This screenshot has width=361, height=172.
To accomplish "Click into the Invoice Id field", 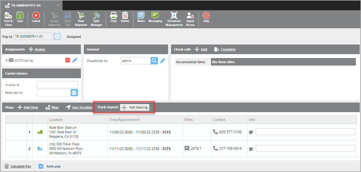I will click(x=57, y=85).
